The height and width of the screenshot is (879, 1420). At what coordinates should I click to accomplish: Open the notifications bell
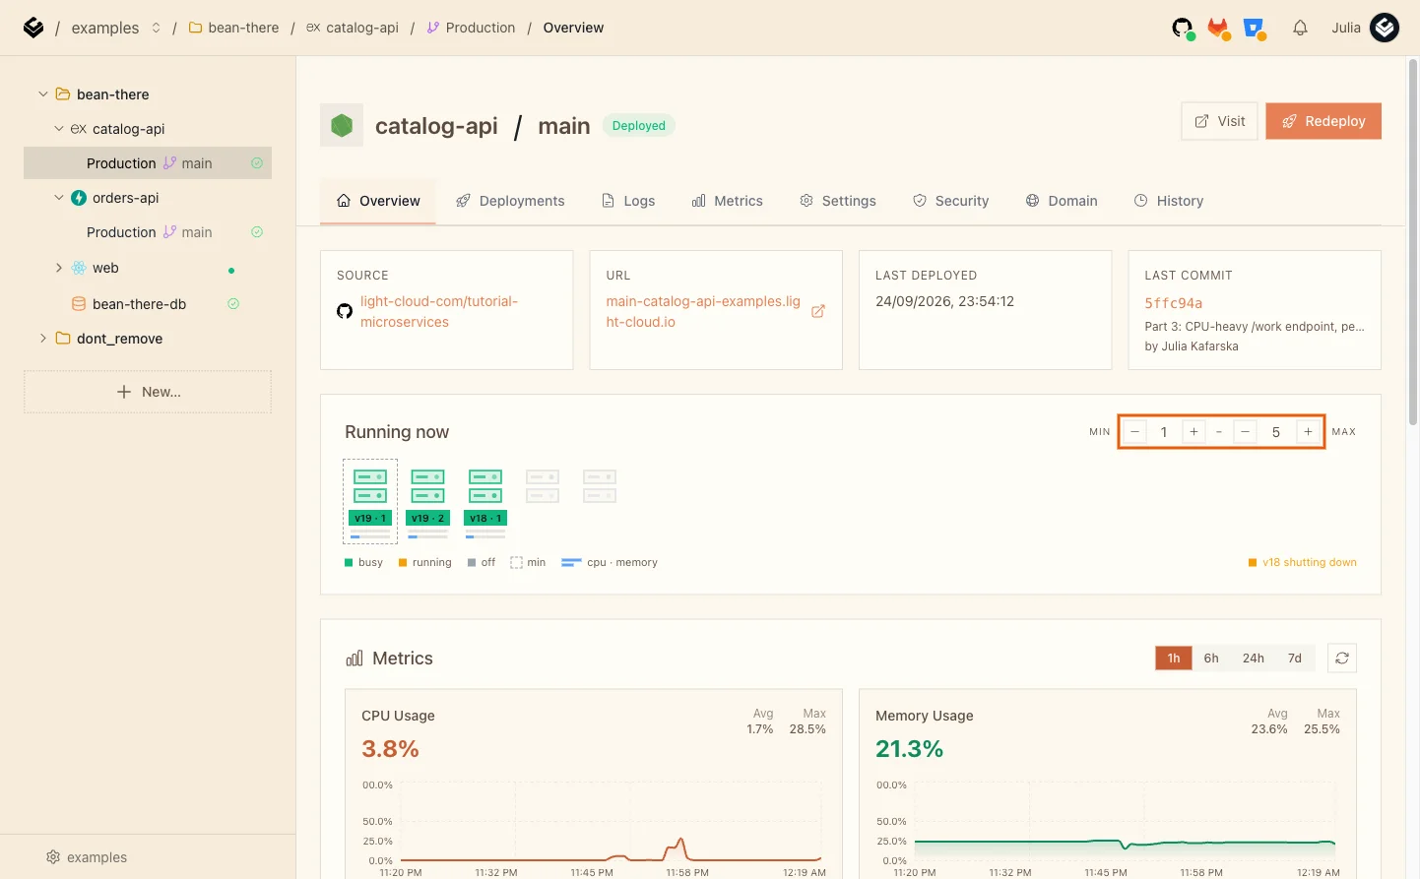[1300, 28]
